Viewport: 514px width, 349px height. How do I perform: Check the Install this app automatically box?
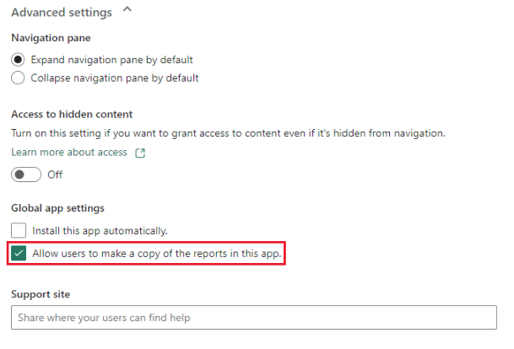coord(19,230)
